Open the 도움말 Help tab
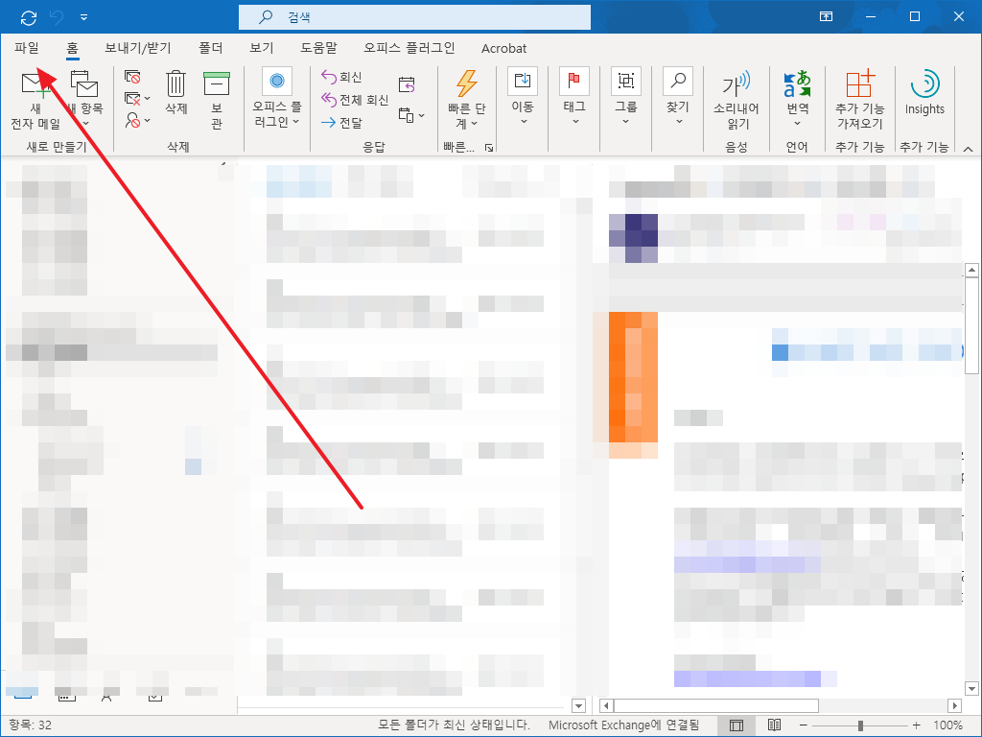982x737 pixels. pyautogui.click(x=318, y=48)
